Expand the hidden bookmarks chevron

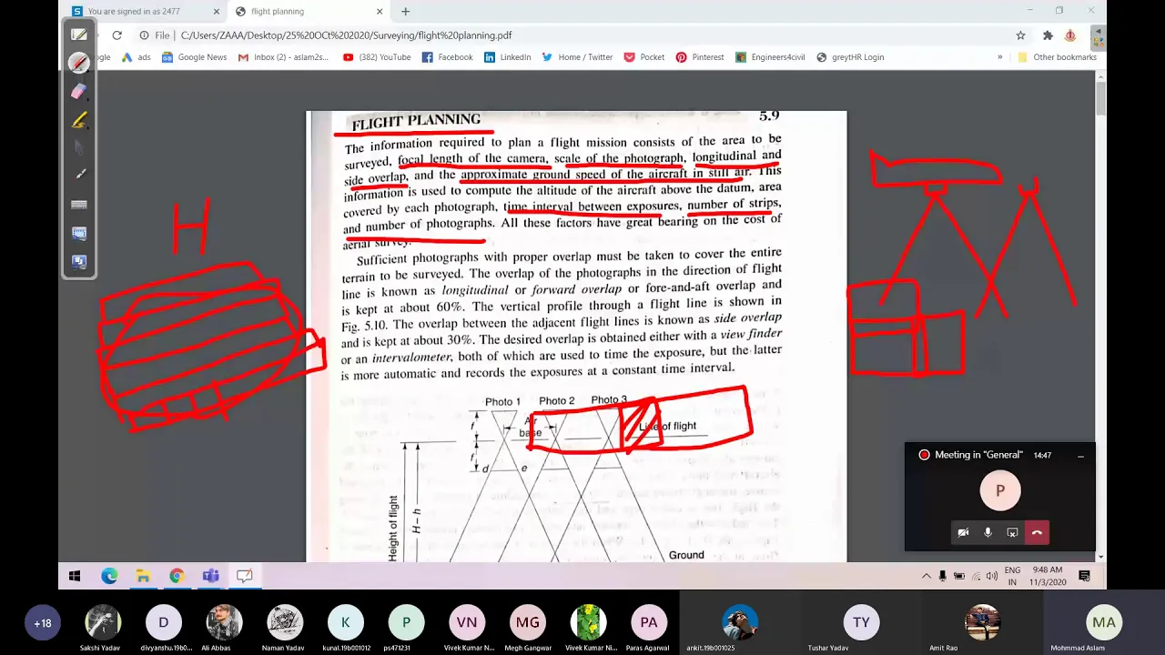[999, 57]
